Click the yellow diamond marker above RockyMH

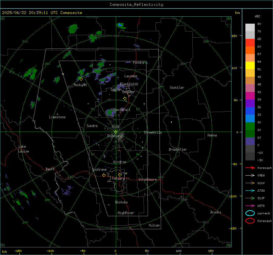click(x=81, y=79)
